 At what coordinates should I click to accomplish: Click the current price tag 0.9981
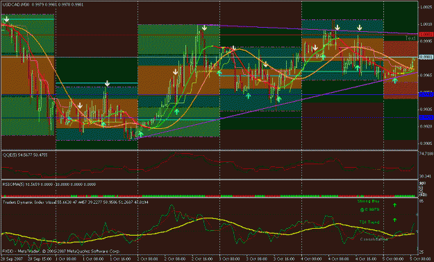click(426, 58)
